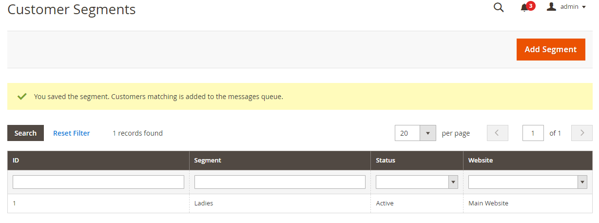Open the red notification count badge
Viewport: 599px width, 223px height.
531,6
